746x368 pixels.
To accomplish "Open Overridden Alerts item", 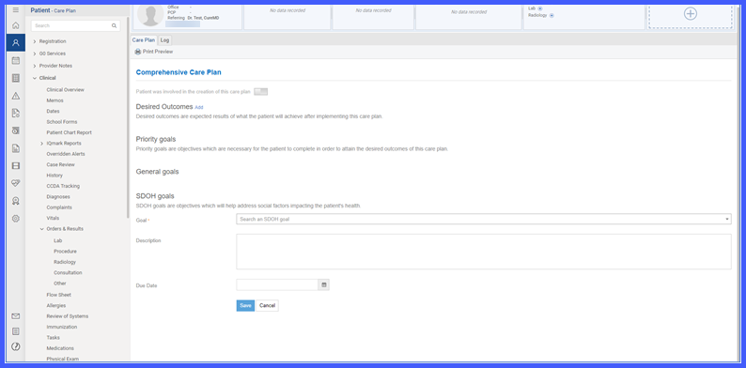I will [66, 154].
